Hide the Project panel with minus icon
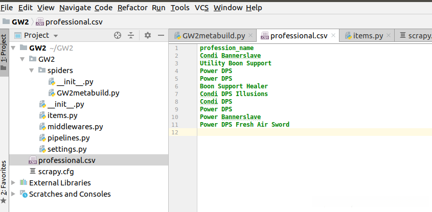 [x=161, y=35]
